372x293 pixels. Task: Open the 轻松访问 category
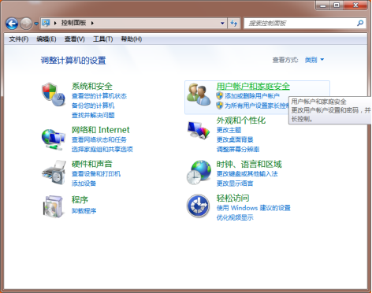pyautogui.click(x=232, y=198)
